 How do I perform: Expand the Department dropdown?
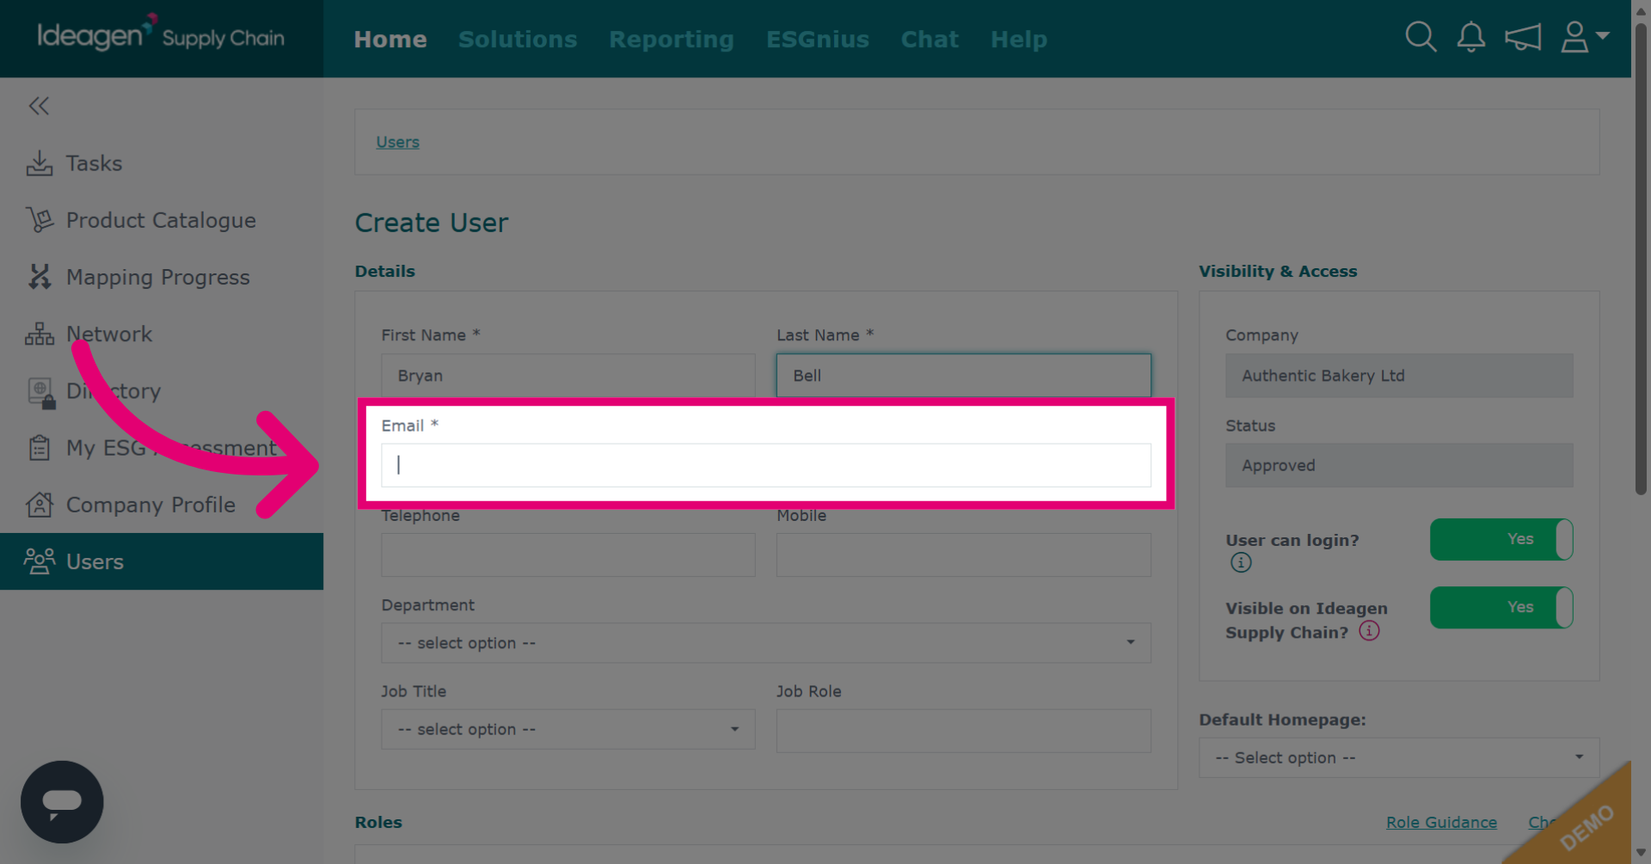tap(766, 643)
